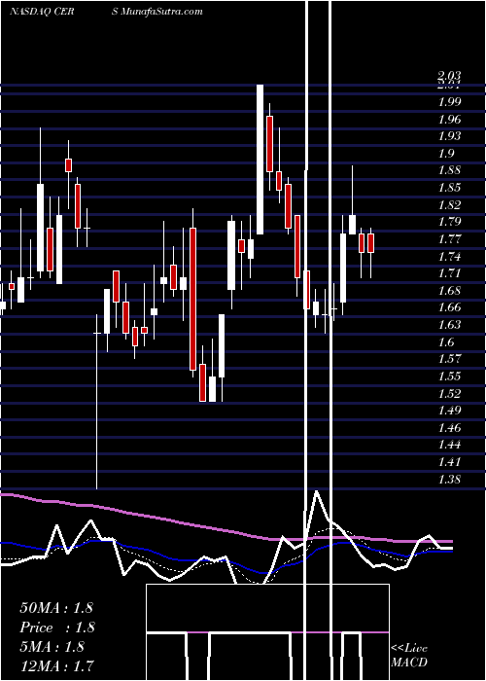Click the 12MA : 1.7 reading

[x=56, y=665]
